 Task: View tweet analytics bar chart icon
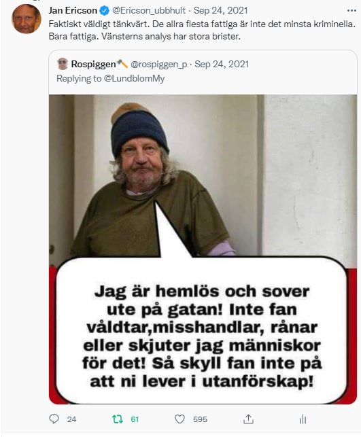click(303, 419)
